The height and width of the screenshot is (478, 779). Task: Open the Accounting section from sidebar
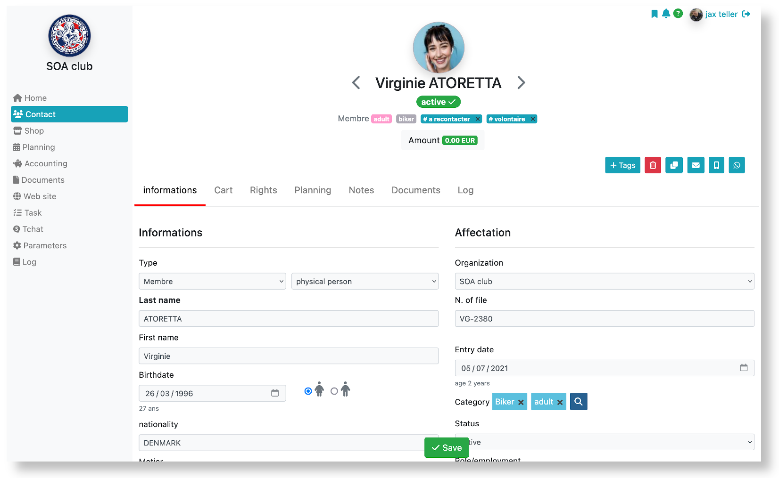tap(45, 163)
